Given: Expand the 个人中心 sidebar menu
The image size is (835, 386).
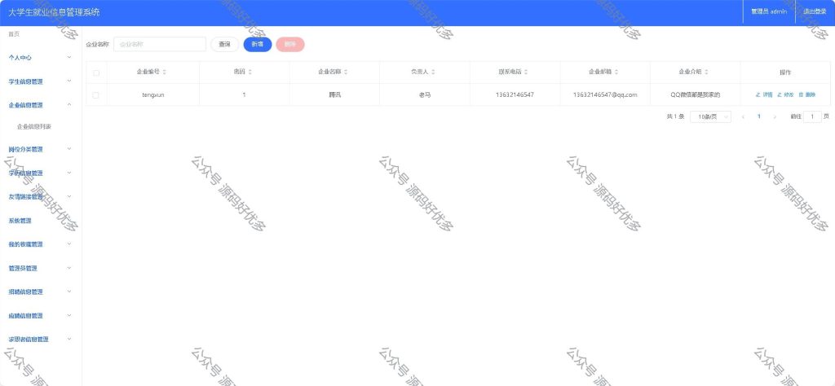Looking at the screenshot, I should tap(41, 58).
